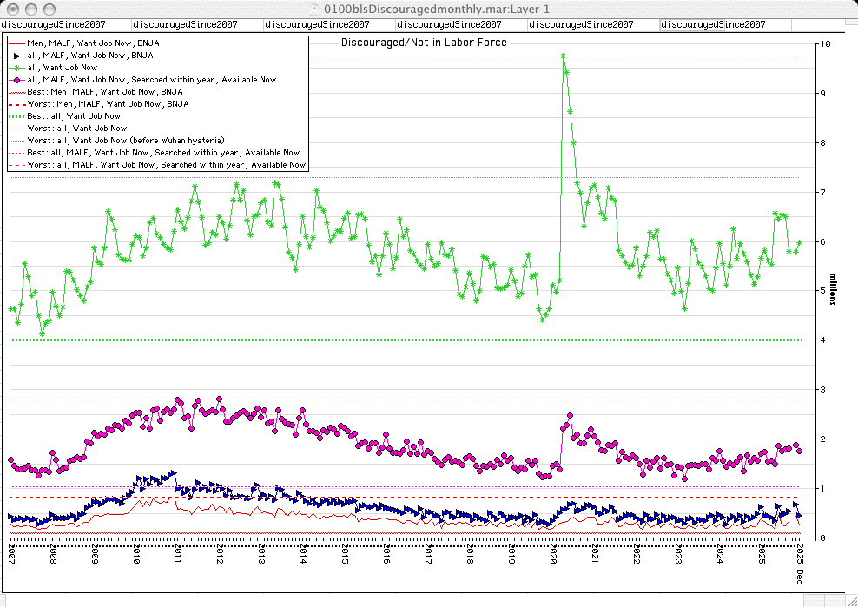Click the 'Discouraged/Not in Labor Force' chart title
858x607 pixels.
point(424,42)
